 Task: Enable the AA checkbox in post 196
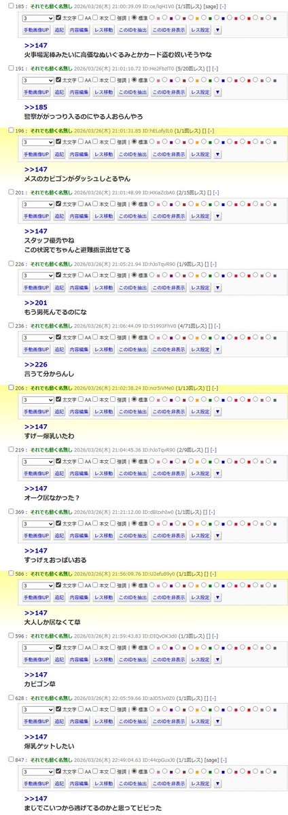[x=81, y=142]
